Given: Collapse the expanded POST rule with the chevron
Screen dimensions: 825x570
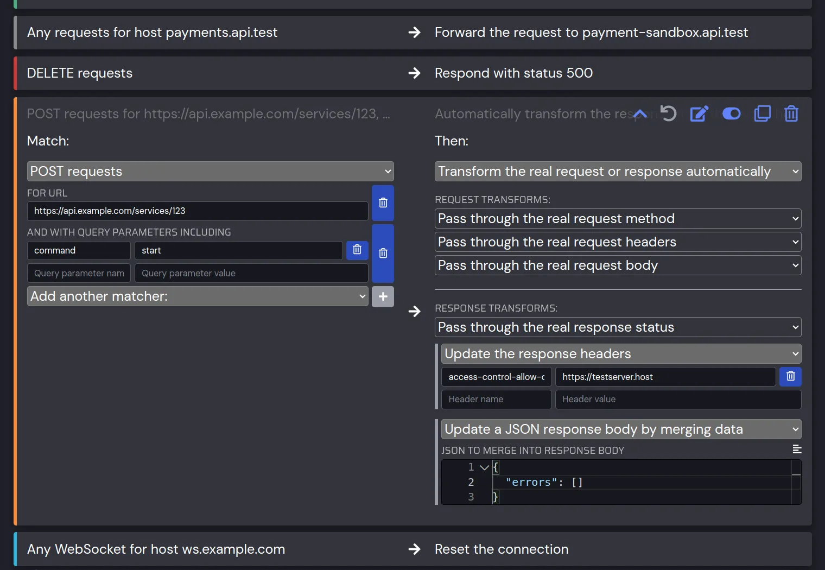Looking at the screenshot, I should pos(640,114).
